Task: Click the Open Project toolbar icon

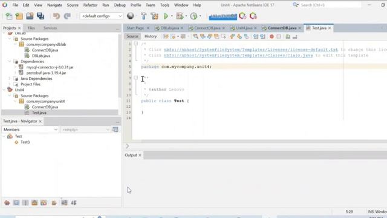Action: (x=30, y=16)
